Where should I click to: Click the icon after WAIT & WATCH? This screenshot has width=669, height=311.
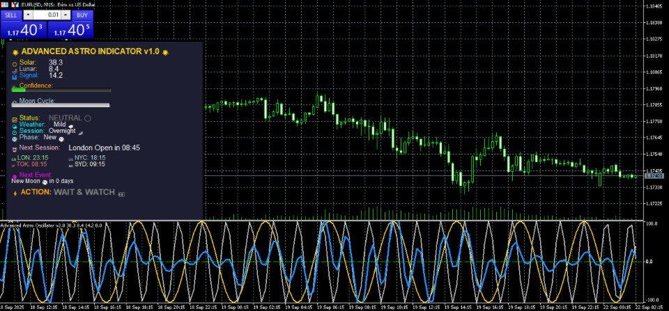[121, 194]
